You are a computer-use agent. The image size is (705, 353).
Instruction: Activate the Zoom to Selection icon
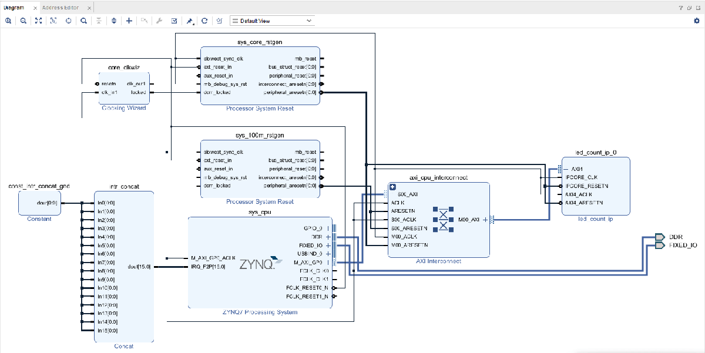(53, 21)
